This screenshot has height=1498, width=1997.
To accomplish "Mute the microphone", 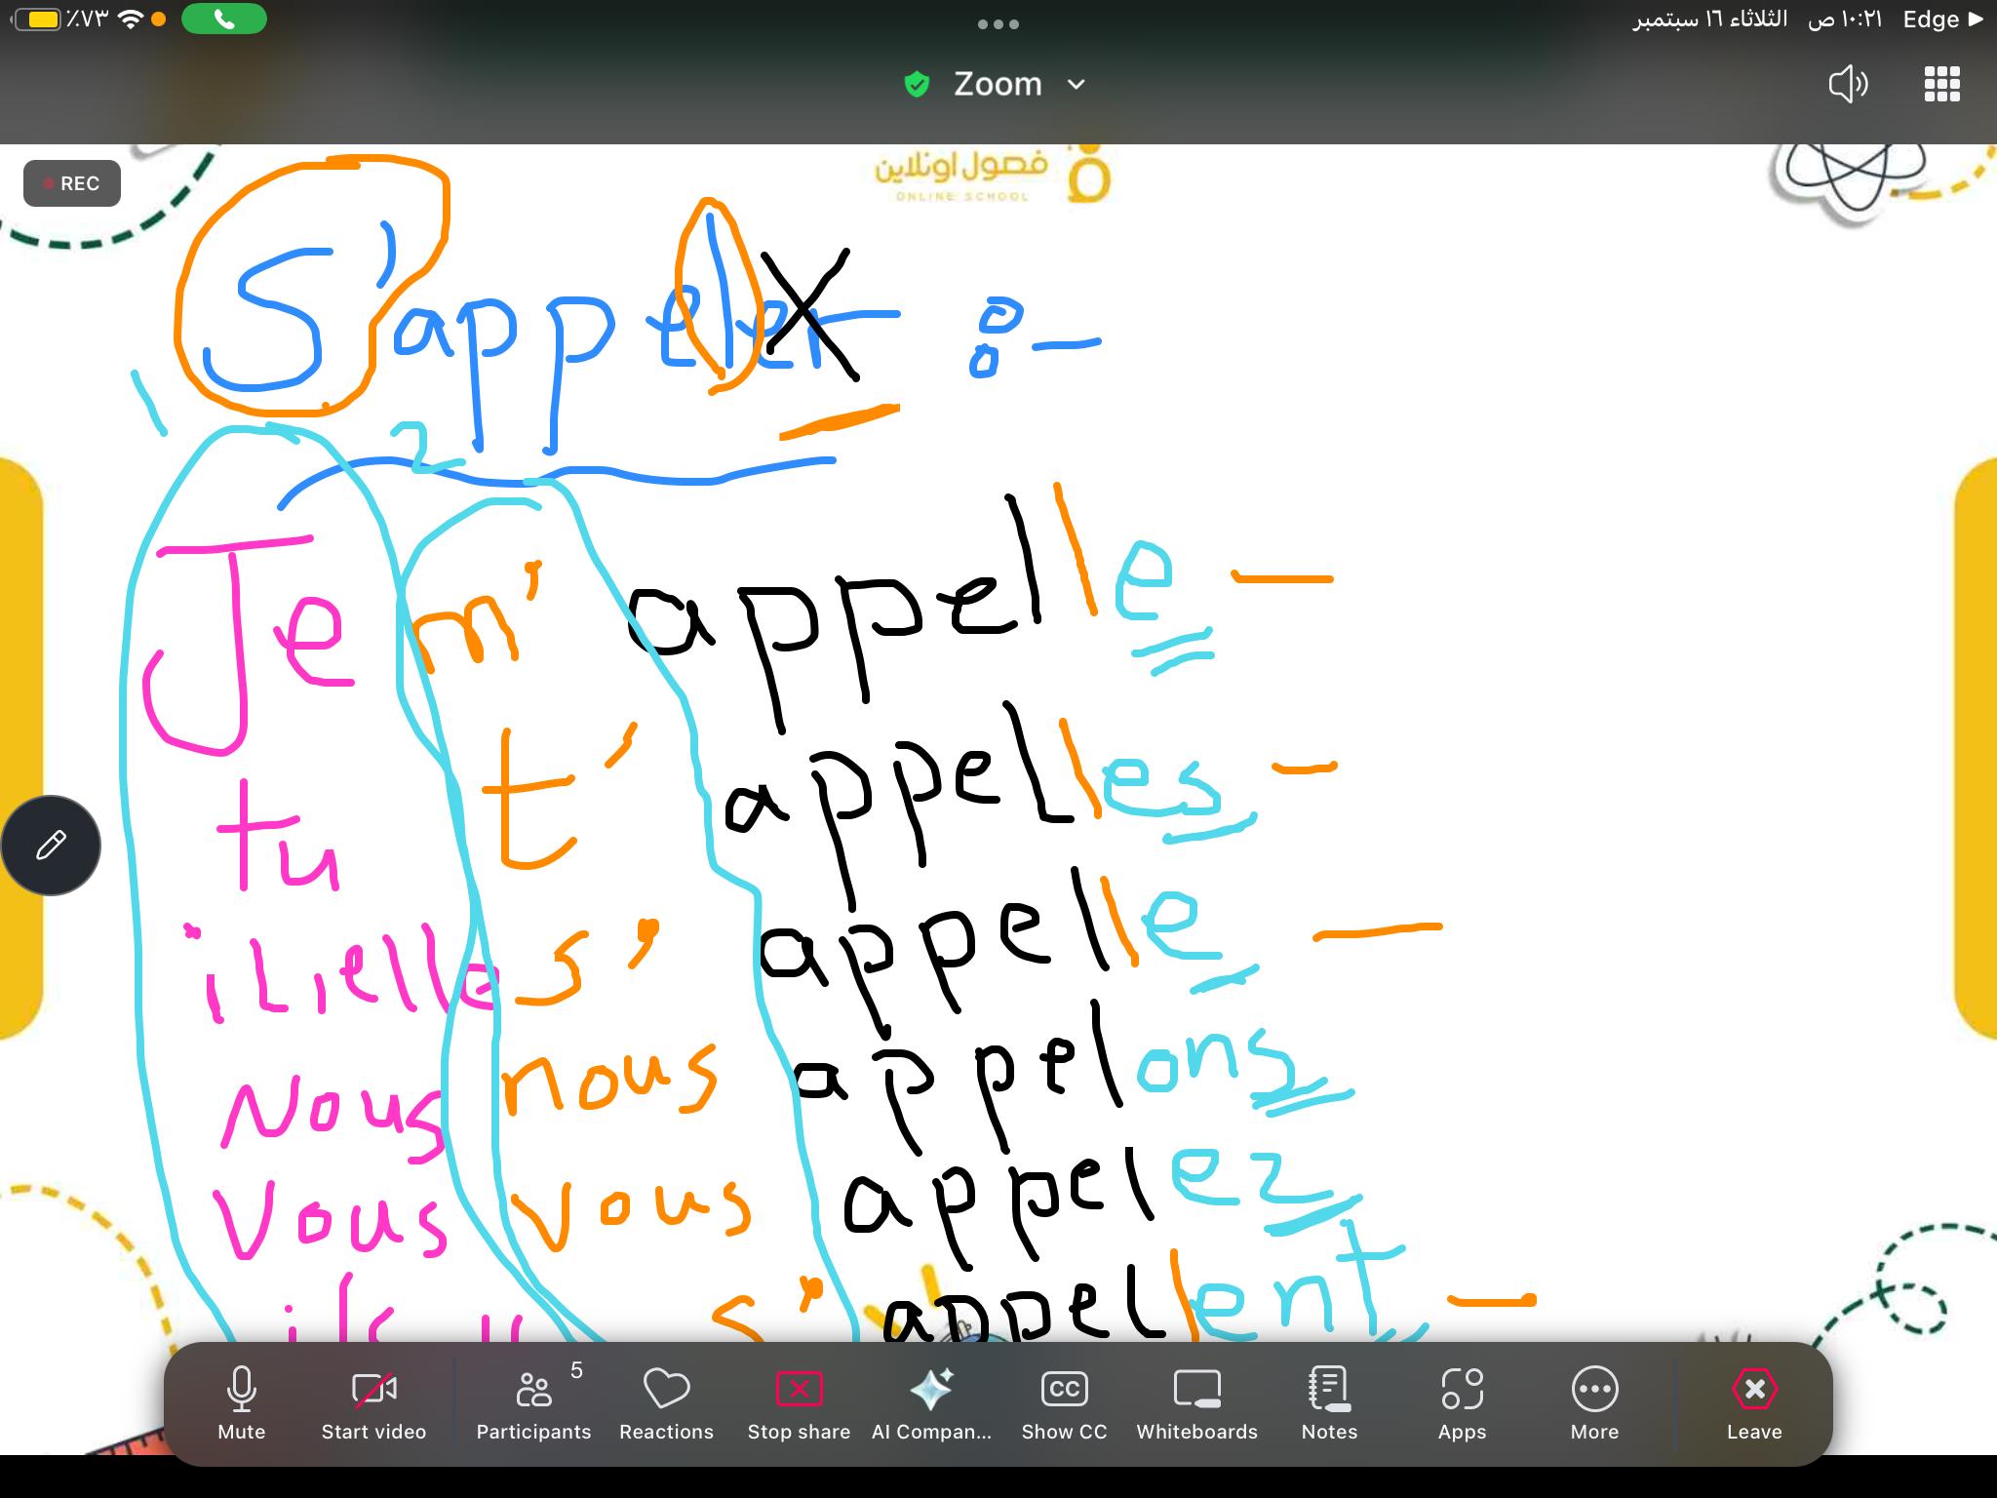I will pos(241,1402).
